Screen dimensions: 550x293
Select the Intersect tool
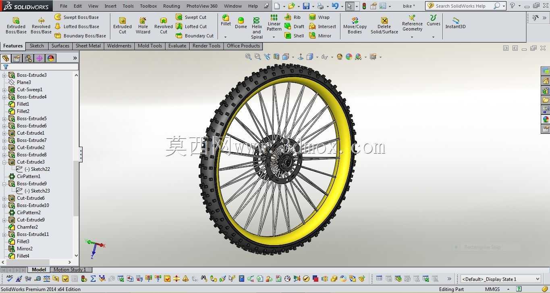323,27
